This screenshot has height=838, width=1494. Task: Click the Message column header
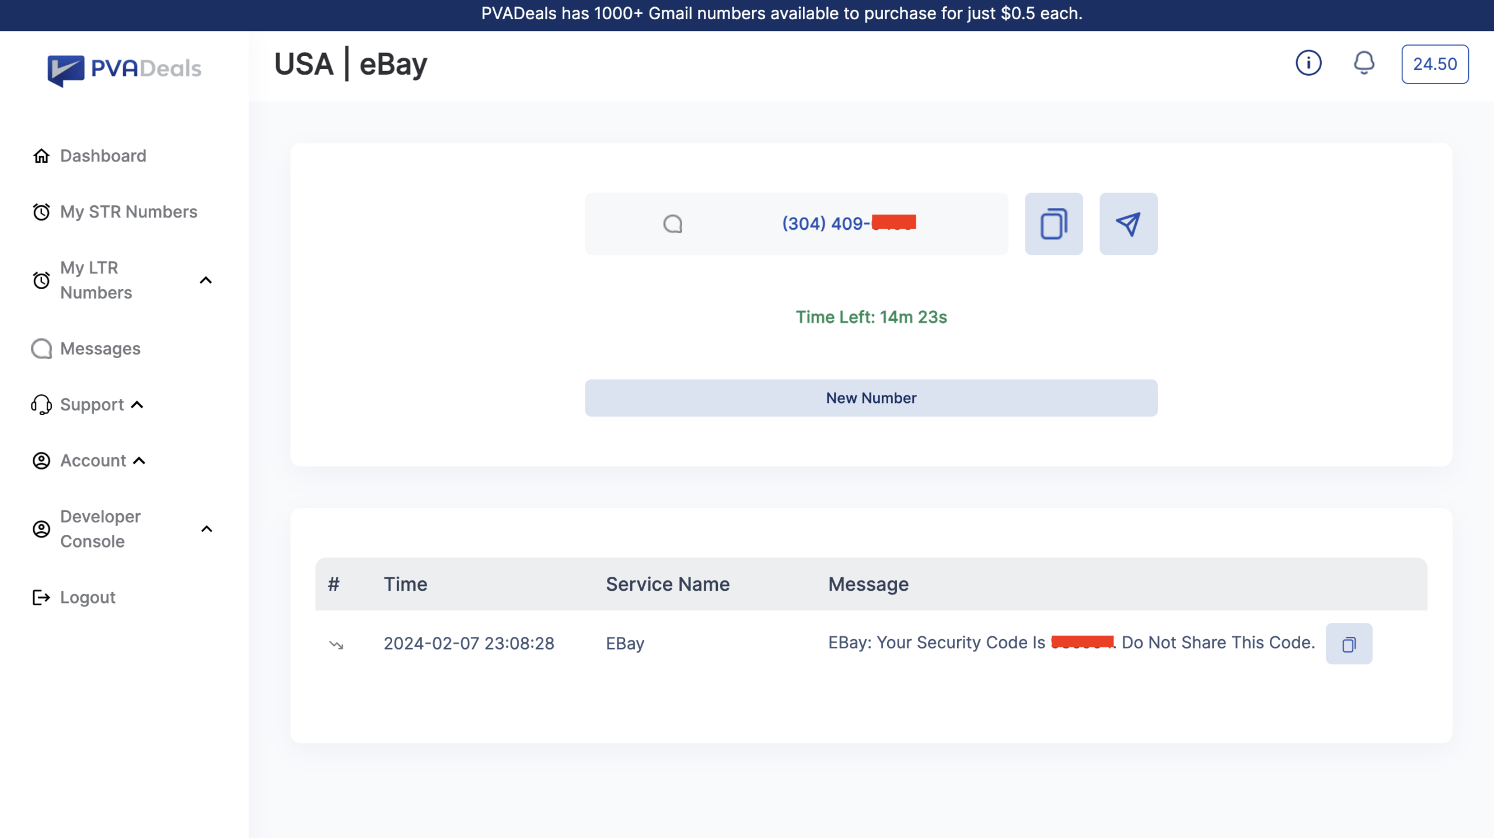pyautogui.click(x=868, y=584)
